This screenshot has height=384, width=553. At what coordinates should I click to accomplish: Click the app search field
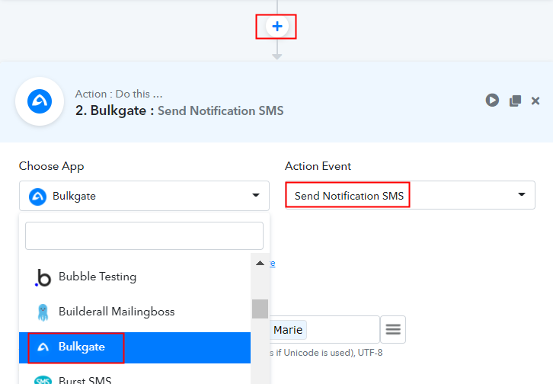click(144, 235)
